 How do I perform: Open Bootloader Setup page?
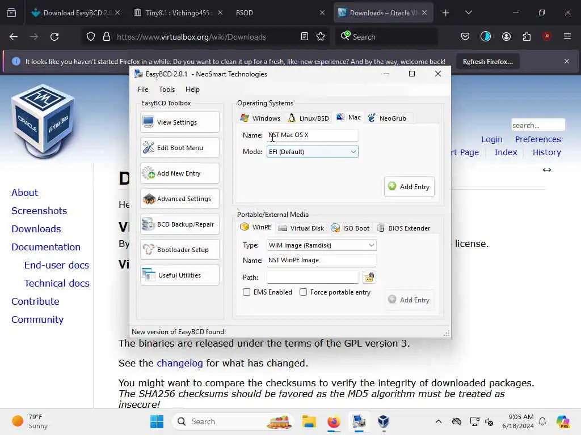coord(180,250)
